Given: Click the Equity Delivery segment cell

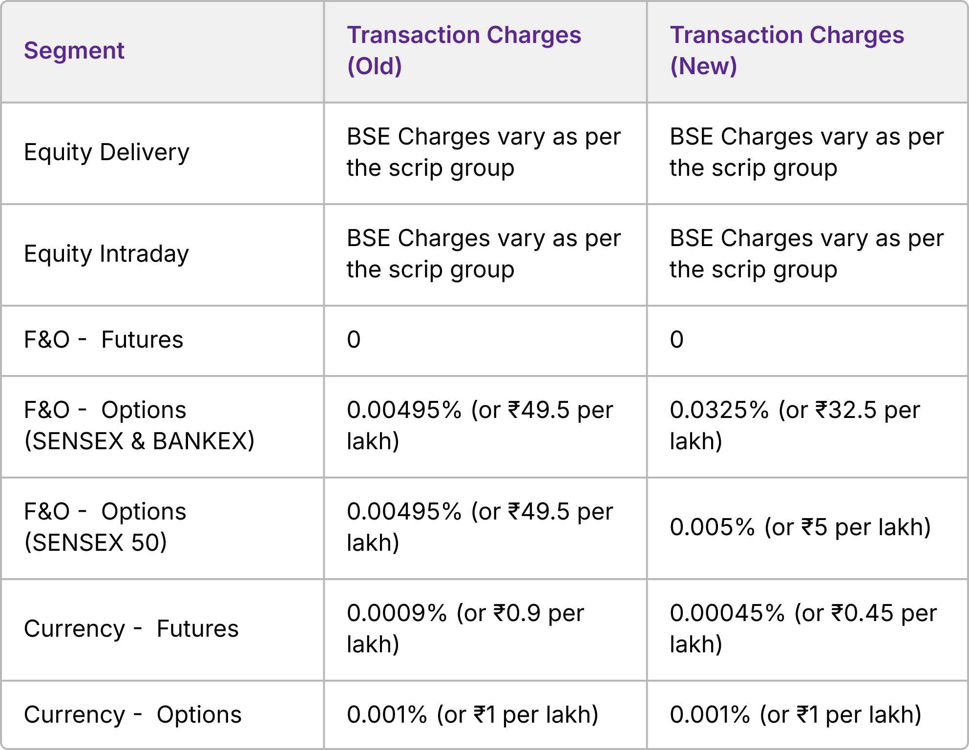Looking at the screenshot, I should tap(106, 152).
